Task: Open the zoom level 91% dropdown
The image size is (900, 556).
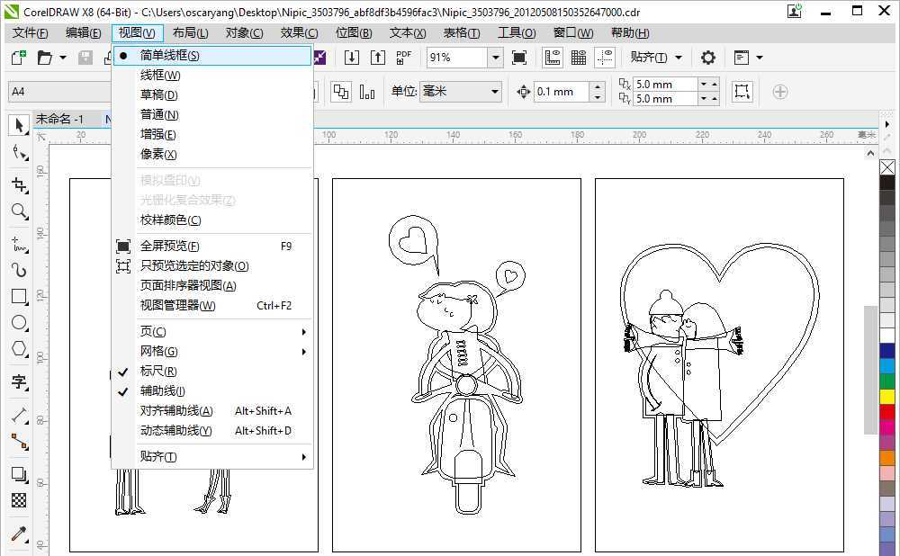Action: (x=495, y=58)
